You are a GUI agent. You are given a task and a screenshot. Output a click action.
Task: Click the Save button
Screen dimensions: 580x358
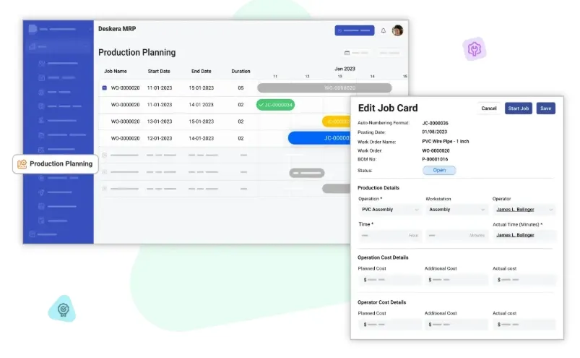point(545,108)
